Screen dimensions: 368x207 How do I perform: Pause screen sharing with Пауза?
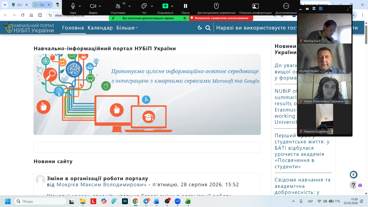point(185,6)
